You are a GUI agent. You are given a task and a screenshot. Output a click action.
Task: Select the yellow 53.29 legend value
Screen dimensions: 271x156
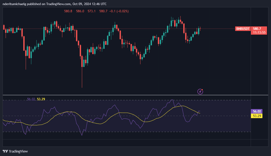click(41, 99)
